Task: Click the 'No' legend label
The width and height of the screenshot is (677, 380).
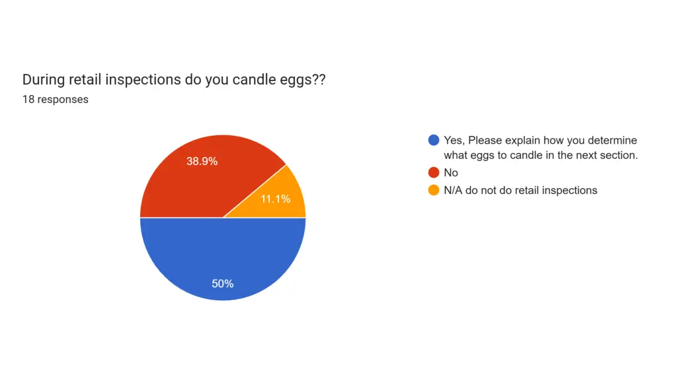Action: tap(451, 173)
